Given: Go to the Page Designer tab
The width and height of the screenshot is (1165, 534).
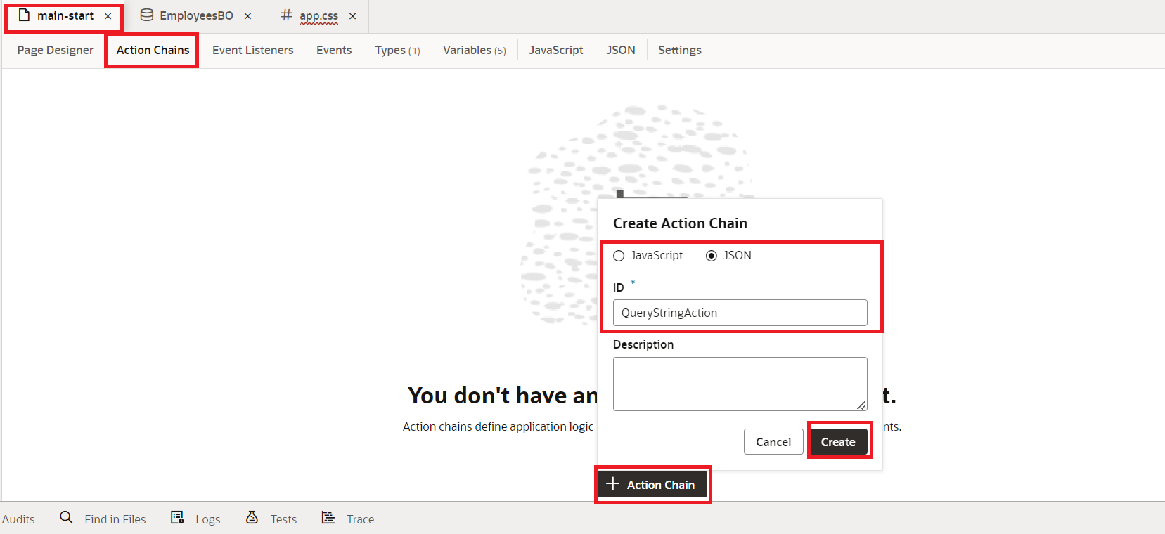Looking at the screenshot, I should [x=55, y=50].
